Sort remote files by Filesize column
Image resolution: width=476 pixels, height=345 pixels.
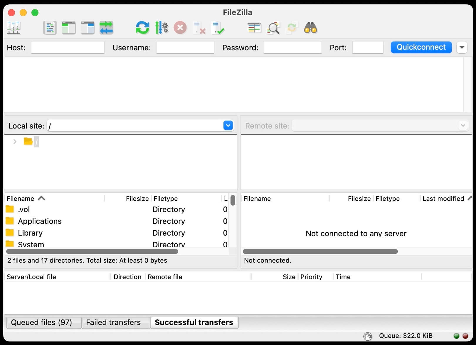[351, 199]
